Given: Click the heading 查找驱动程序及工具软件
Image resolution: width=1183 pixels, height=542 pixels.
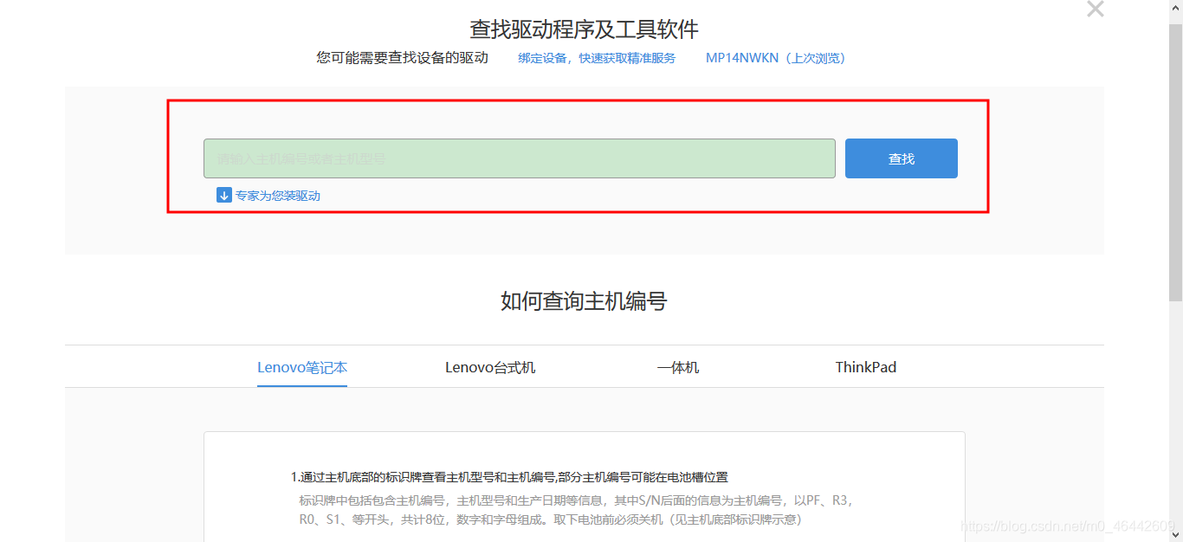Looking at the screenshot, I should coord(584,29).
